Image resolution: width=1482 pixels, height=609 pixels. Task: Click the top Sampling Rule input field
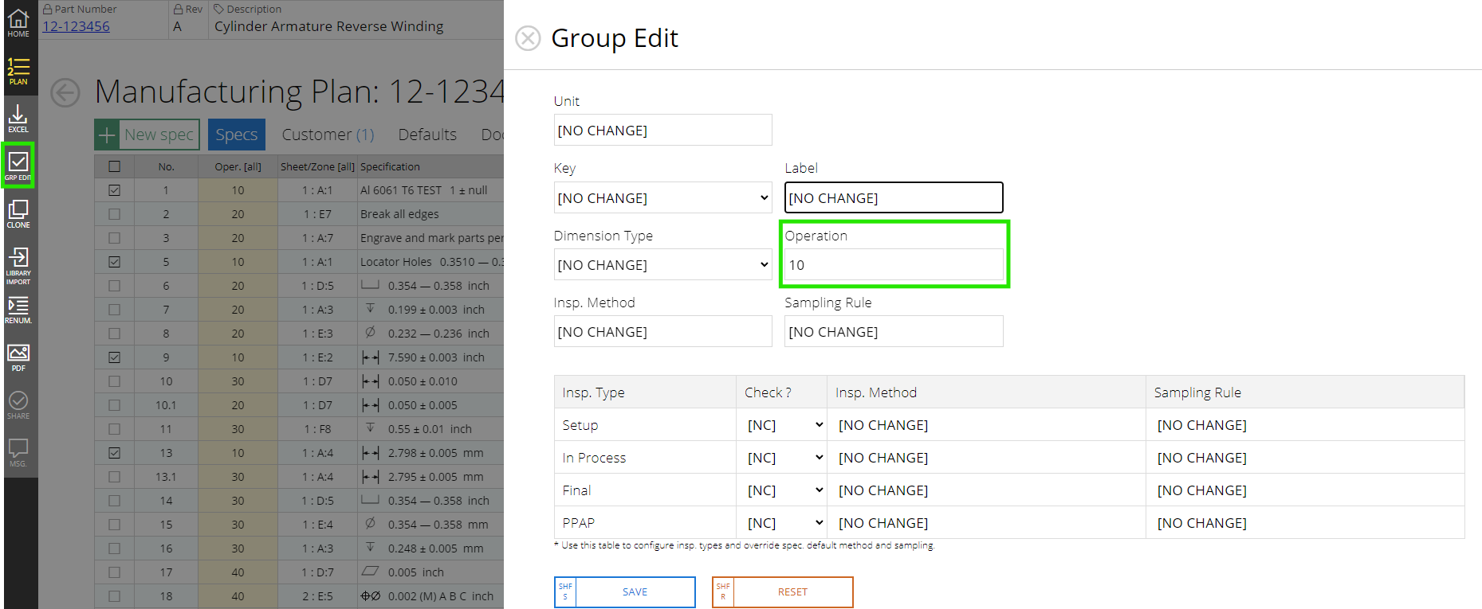[x=894, y=331]
